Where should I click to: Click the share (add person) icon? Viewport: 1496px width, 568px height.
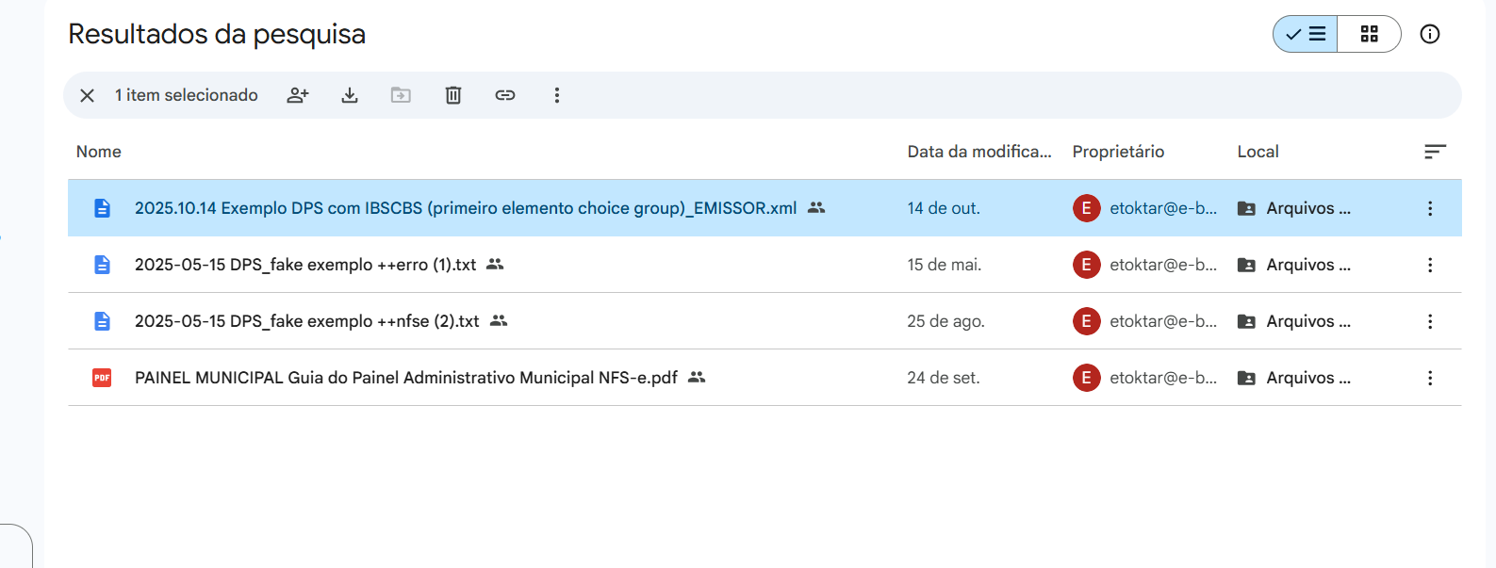coord(298,95)
